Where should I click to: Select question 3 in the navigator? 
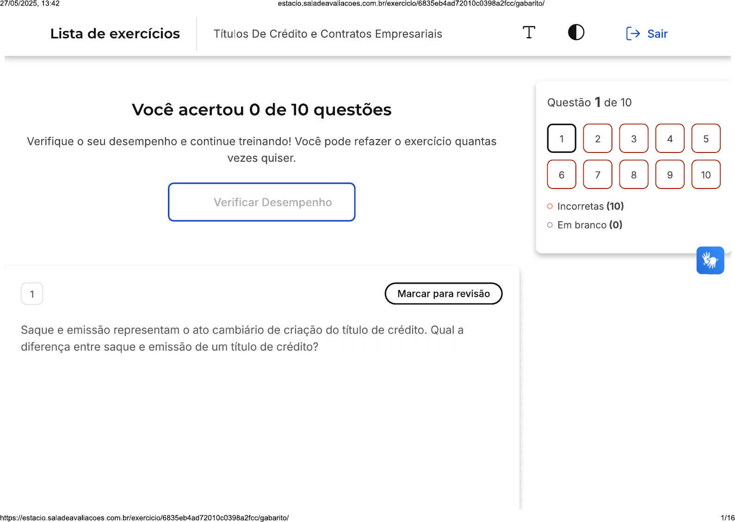point(634,138)
